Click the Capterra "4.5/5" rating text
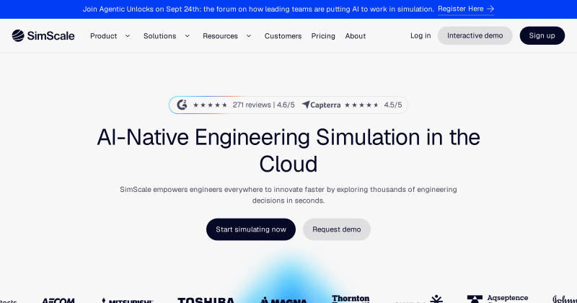The height and width of the screenshot is (303, 577). (393, 105)
